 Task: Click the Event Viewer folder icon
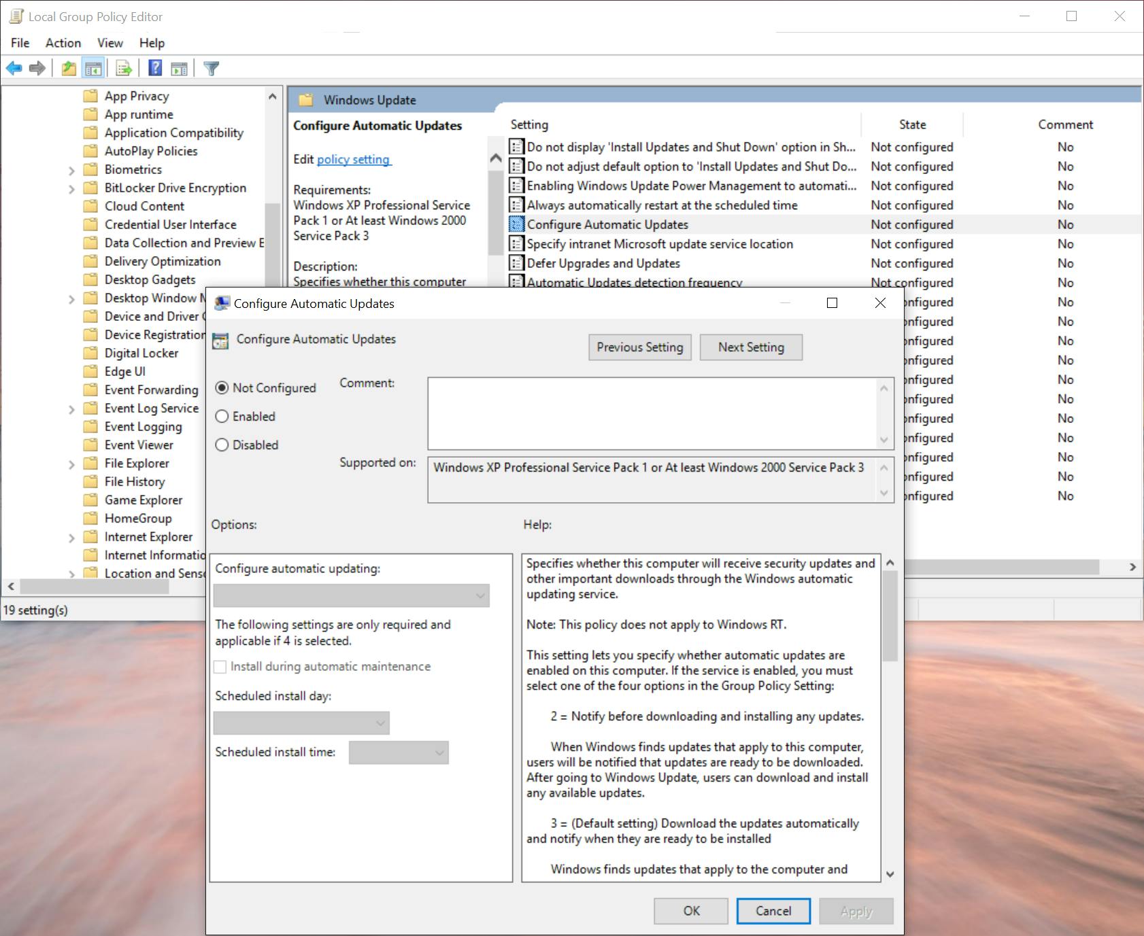click(90, 445)
